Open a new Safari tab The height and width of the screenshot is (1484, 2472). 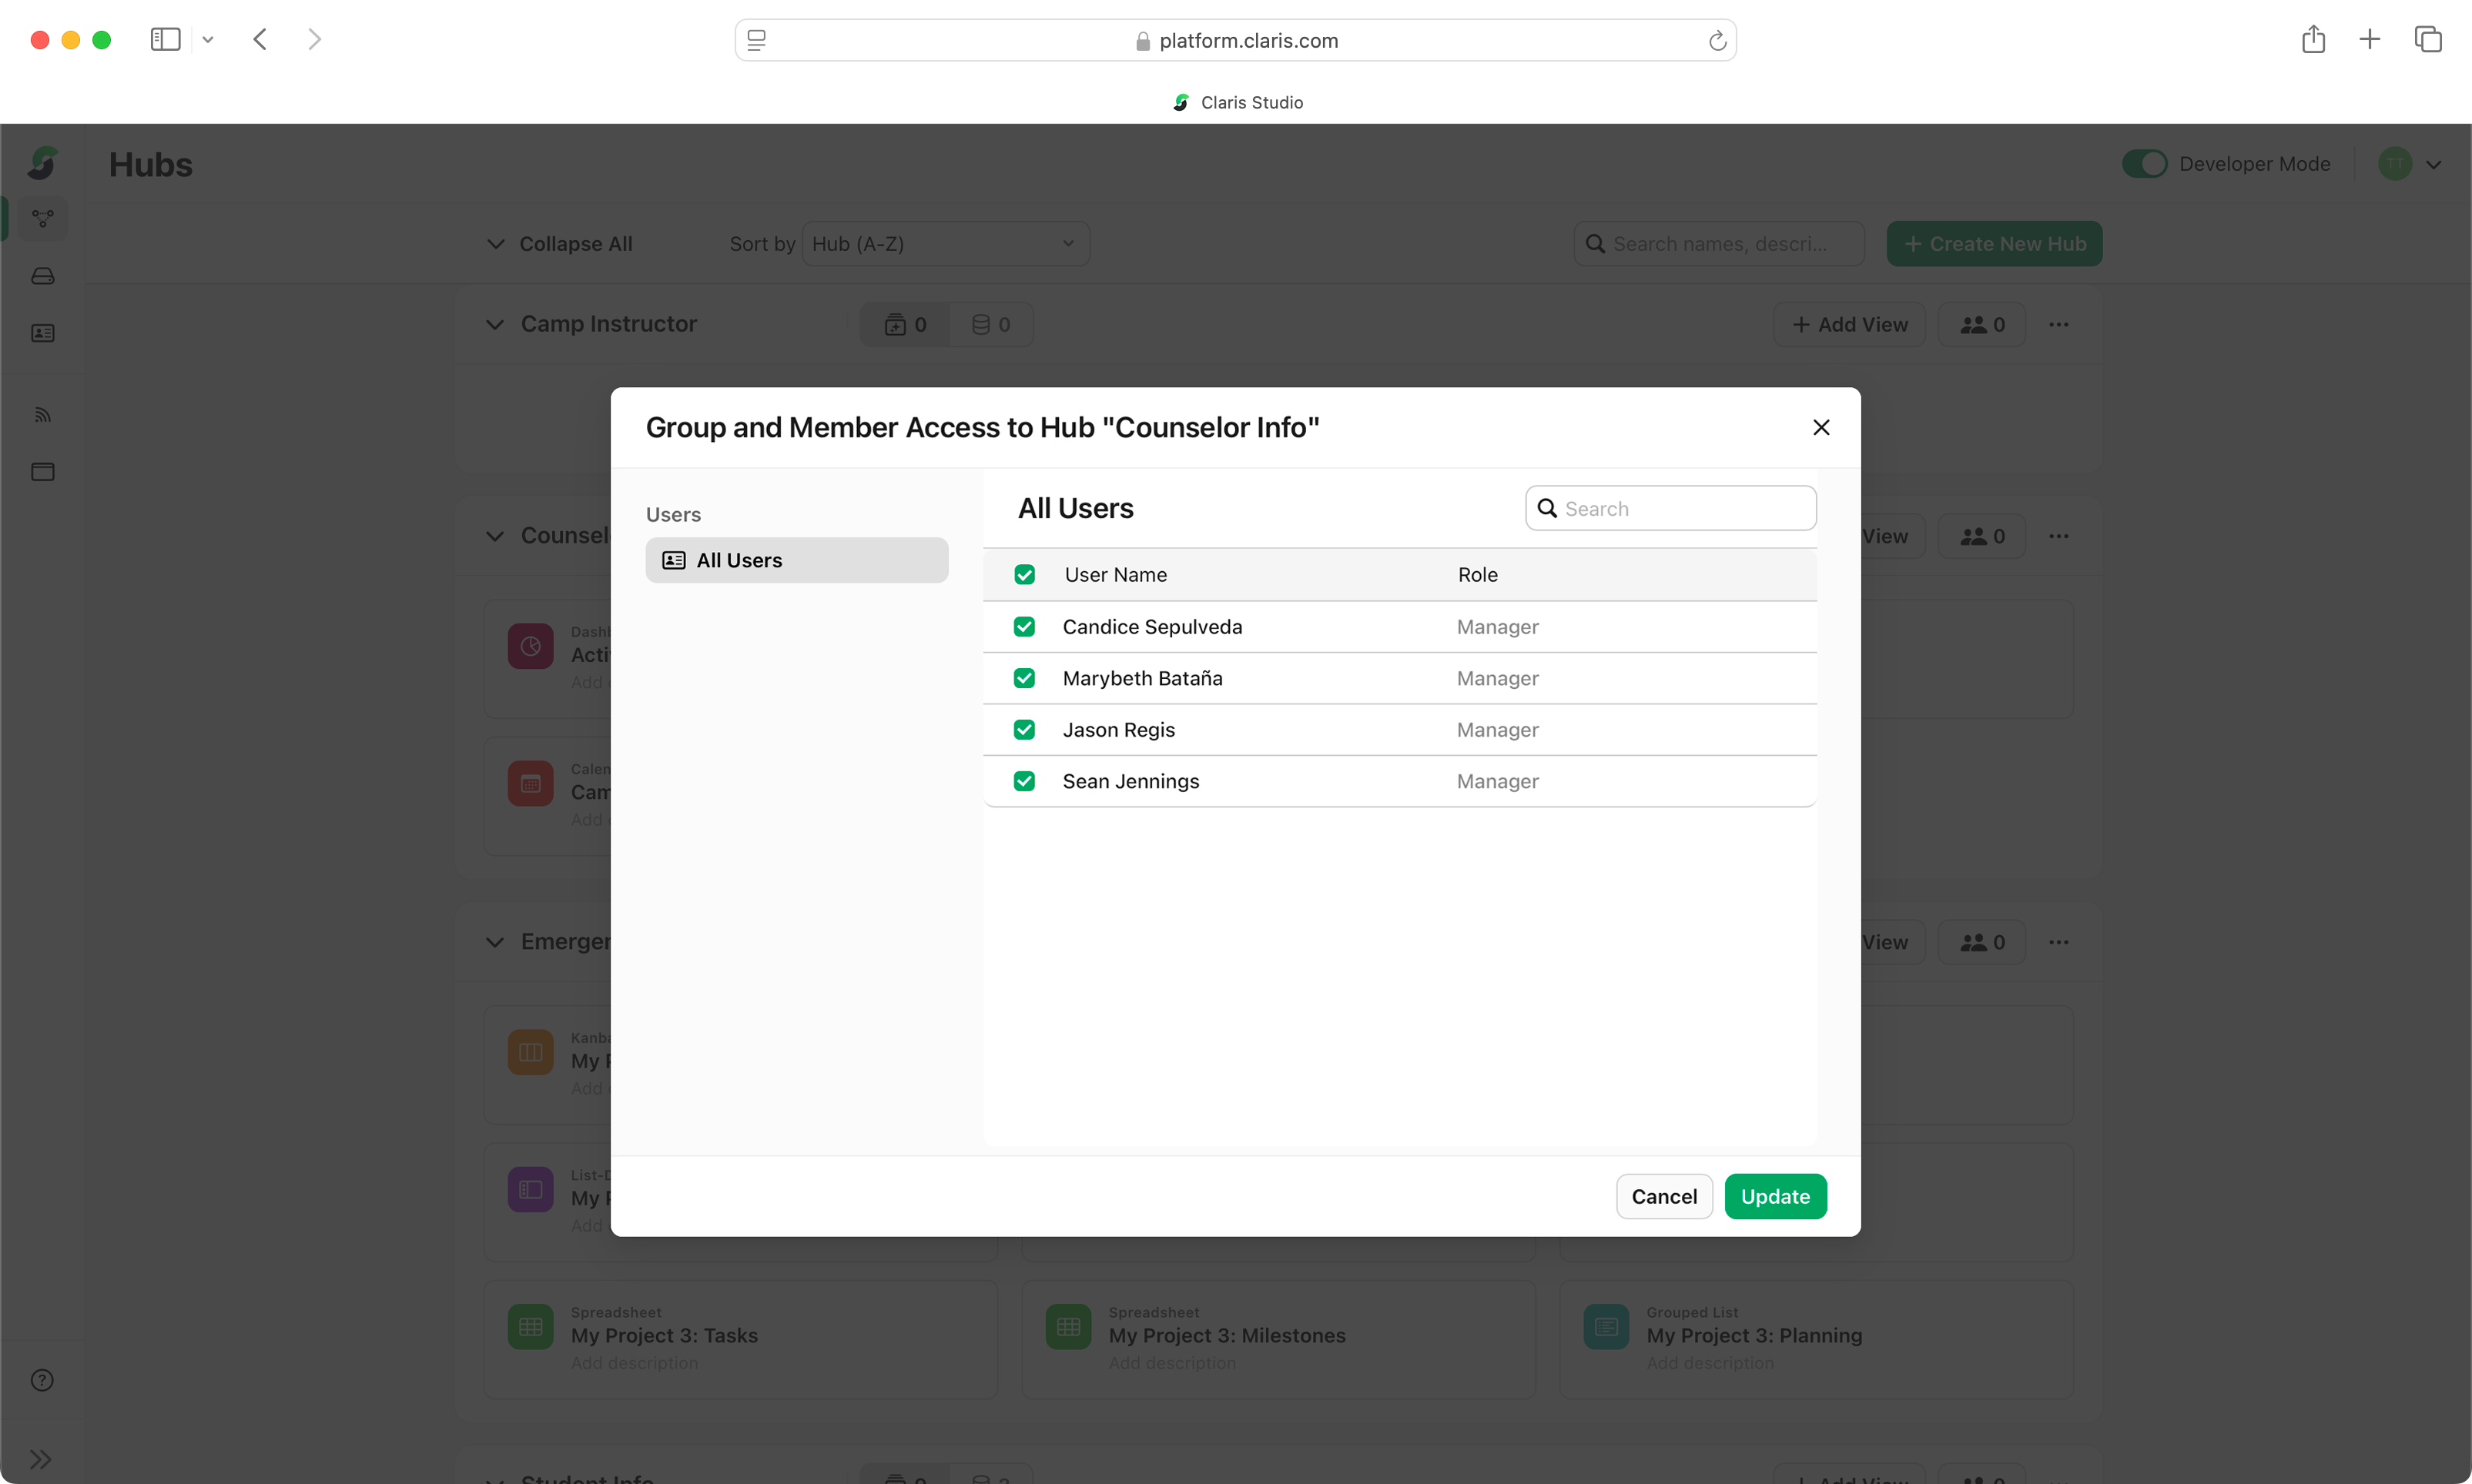2369,40
